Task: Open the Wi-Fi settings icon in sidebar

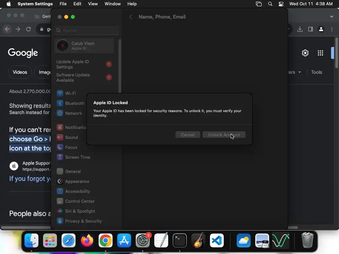Action: (x=60, y=93)
